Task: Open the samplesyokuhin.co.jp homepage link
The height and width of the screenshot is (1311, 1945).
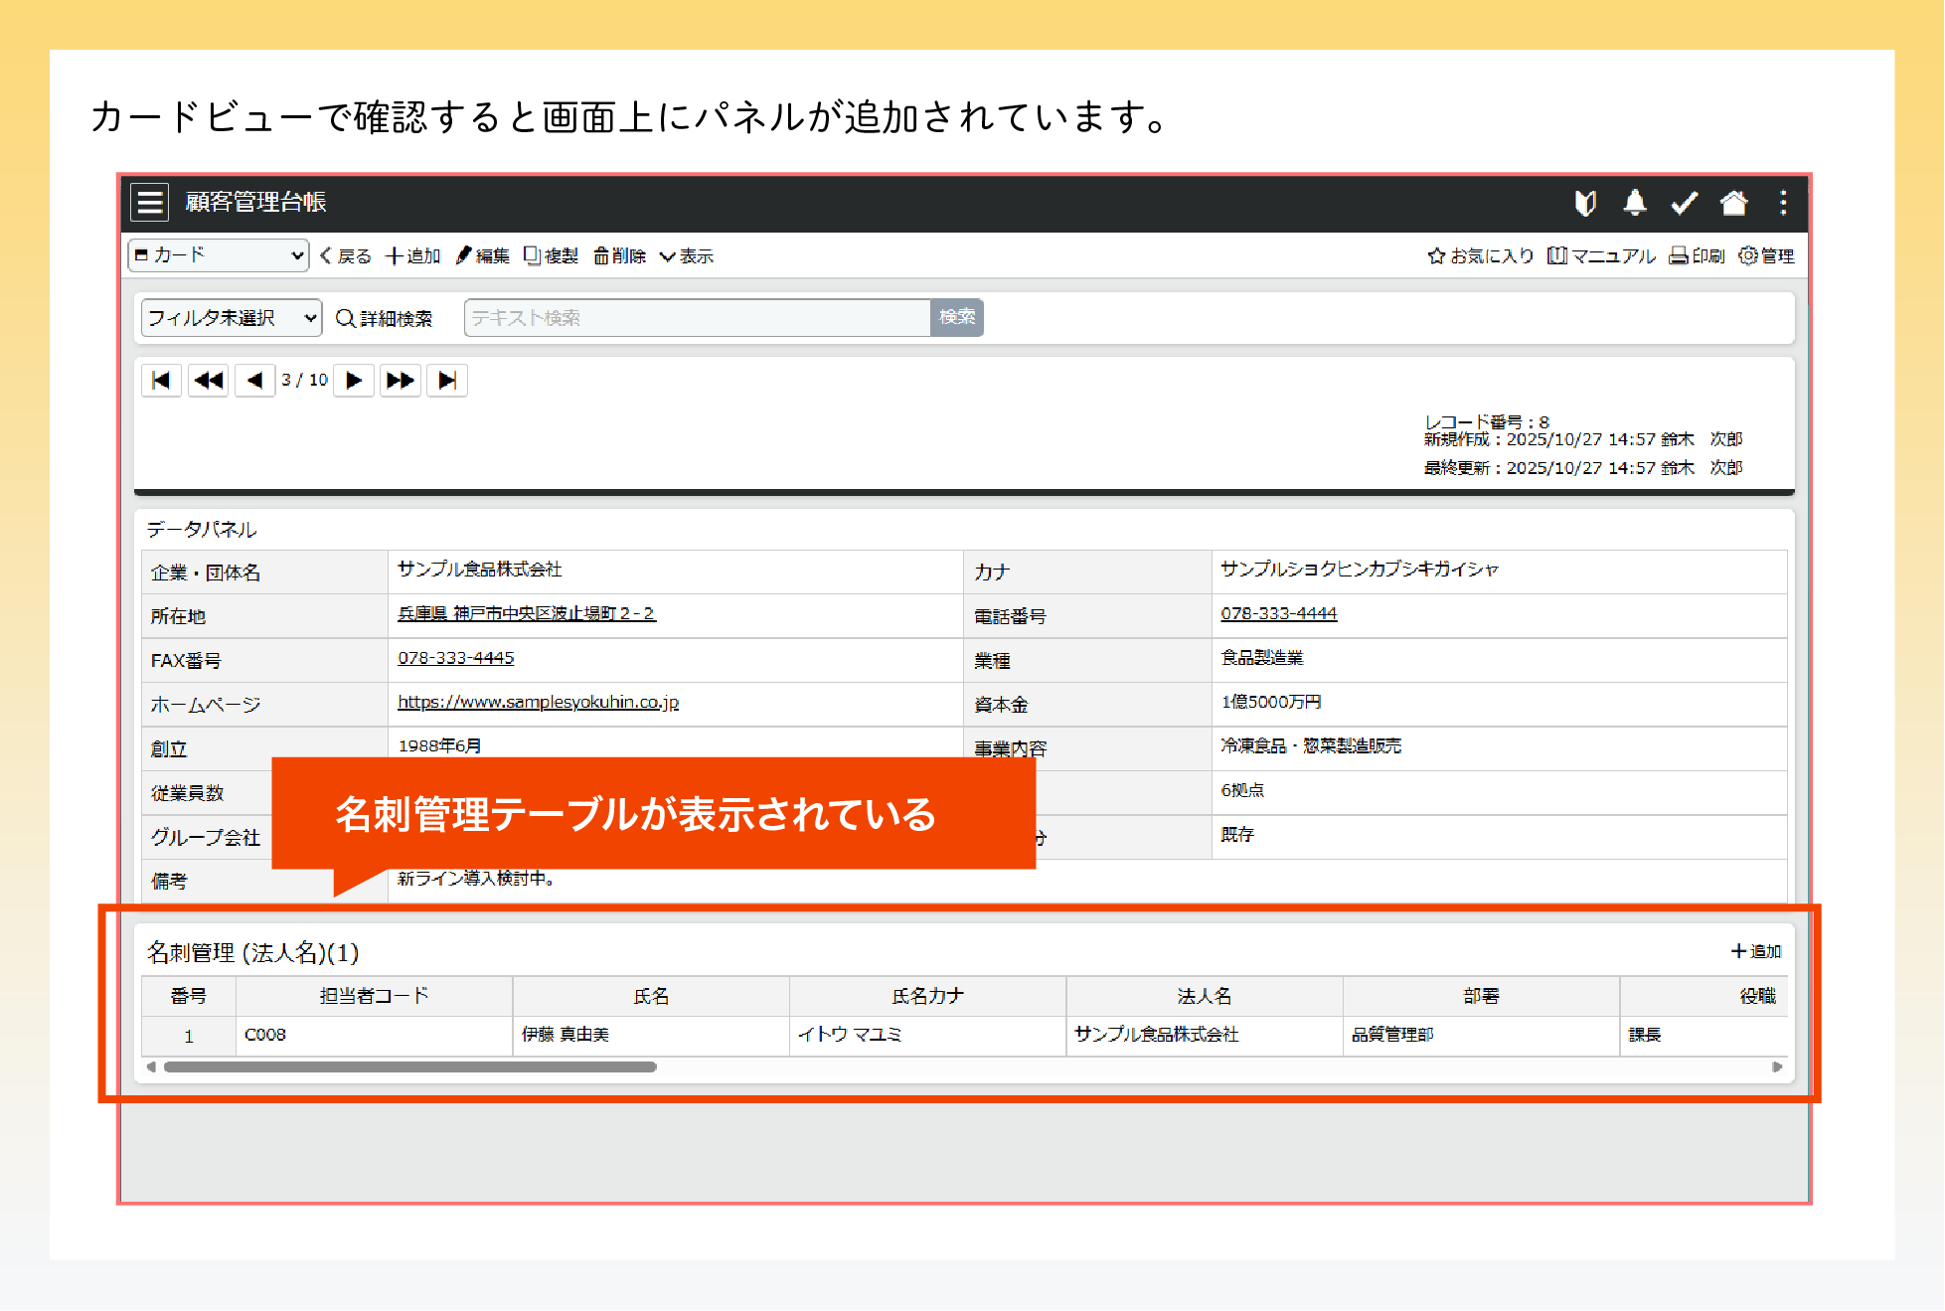Action: [538, 702]
